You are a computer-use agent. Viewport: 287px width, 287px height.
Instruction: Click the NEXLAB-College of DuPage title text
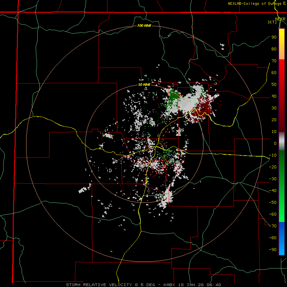point(256,4)
